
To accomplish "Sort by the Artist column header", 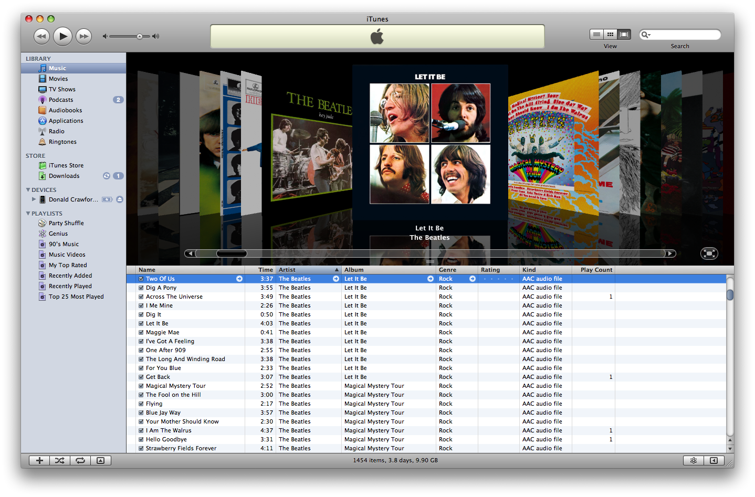I will click(x=309, y=270).
